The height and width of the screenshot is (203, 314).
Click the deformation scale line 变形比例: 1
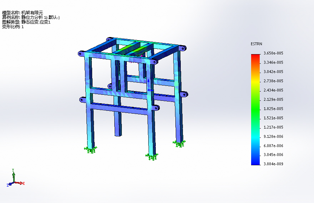(13, 27)
